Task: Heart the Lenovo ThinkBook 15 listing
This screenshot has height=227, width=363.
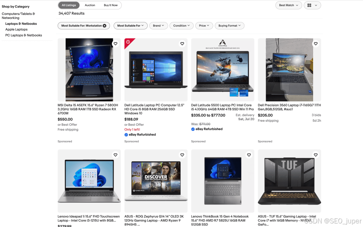Action: (x=249, y=155)
